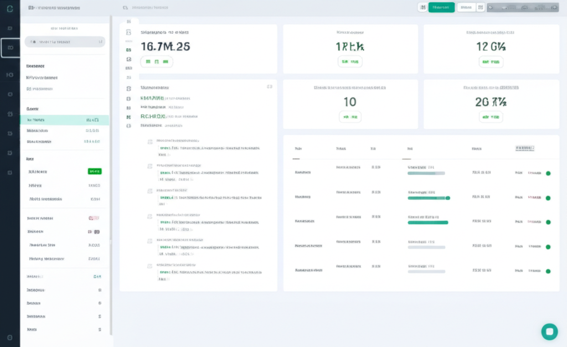
Task: Click the fully filled green progress bar in the table
Action: coord(427,222)
